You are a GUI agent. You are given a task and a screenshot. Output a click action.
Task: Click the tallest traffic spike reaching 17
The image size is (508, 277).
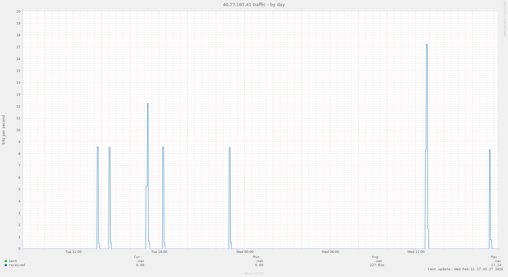[427, 45]
